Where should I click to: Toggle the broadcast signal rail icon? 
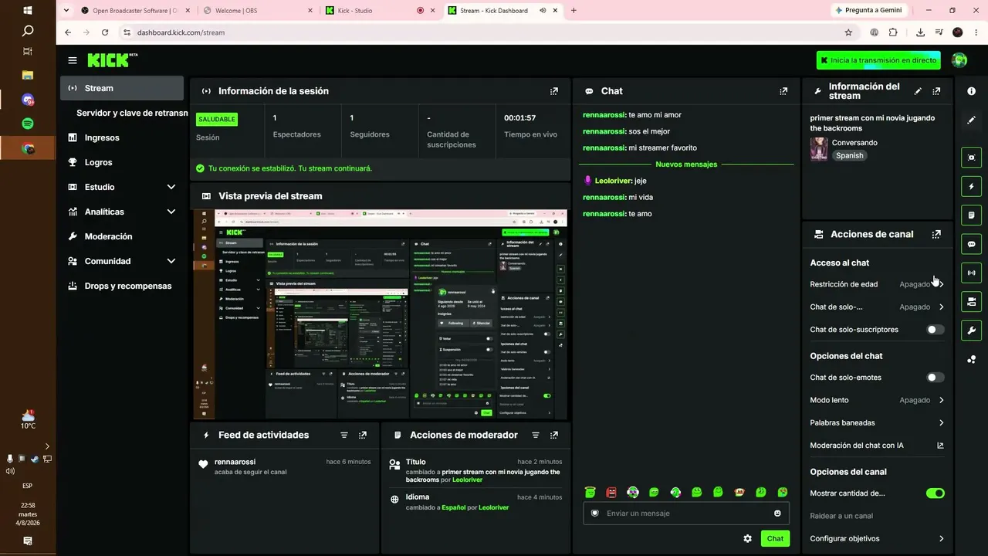[x=971, y=273]
